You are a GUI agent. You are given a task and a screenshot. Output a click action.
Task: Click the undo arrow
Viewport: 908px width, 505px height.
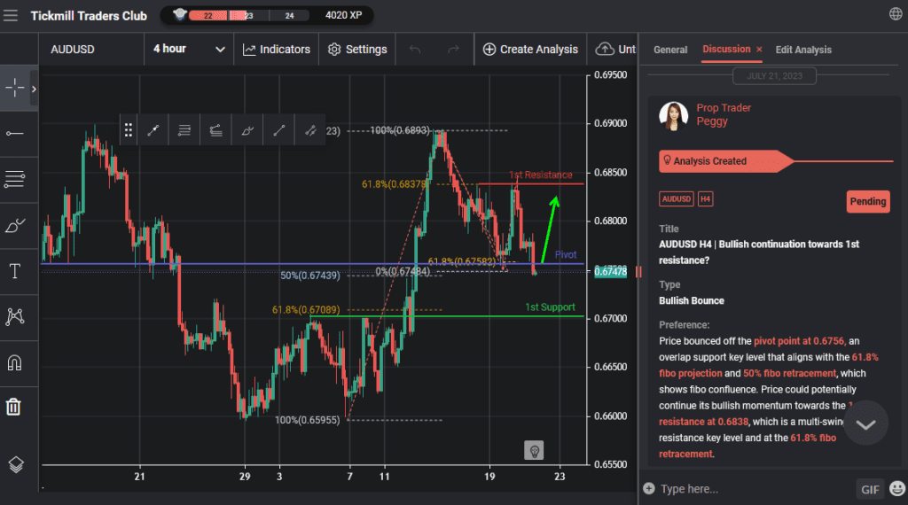[x=415, y=50]
